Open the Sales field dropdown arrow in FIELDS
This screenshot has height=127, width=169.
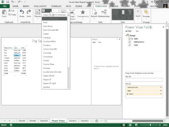[161, 94]
